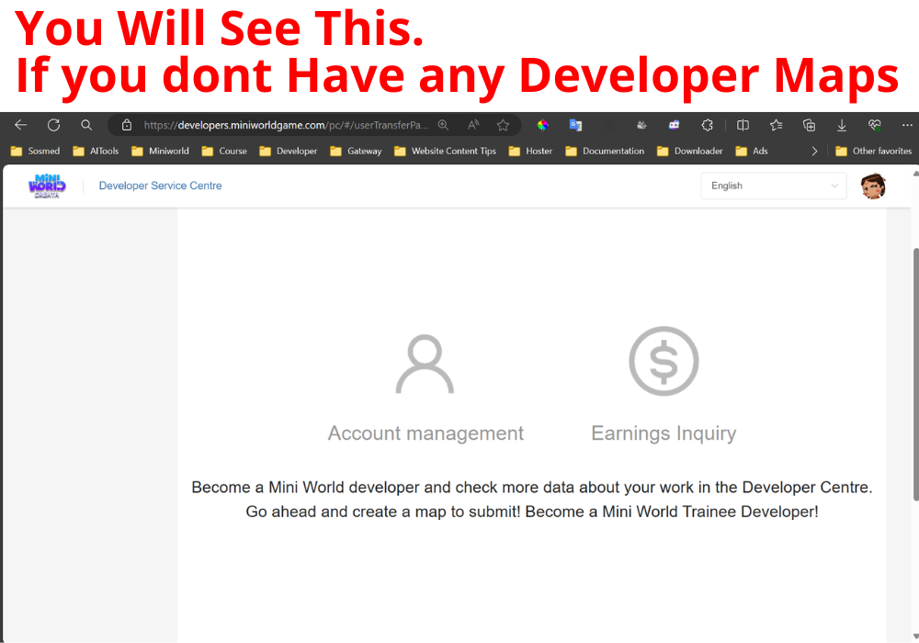The image size is (919, 643).
Task: Open the Website Content Tips folder
Action: point(445,151)
